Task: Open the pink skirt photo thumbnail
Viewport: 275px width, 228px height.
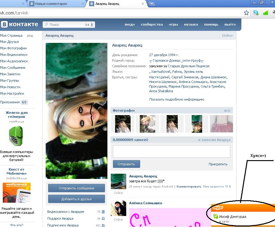Action: tap(221, 124)
